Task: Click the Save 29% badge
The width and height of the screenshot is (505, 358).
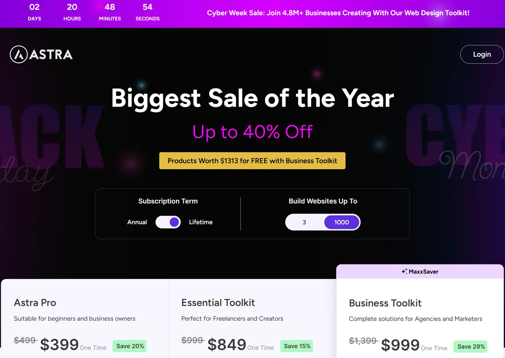Action: click(x=470, y=346)
